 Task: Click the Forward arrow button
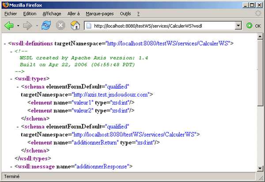(28, 25)
